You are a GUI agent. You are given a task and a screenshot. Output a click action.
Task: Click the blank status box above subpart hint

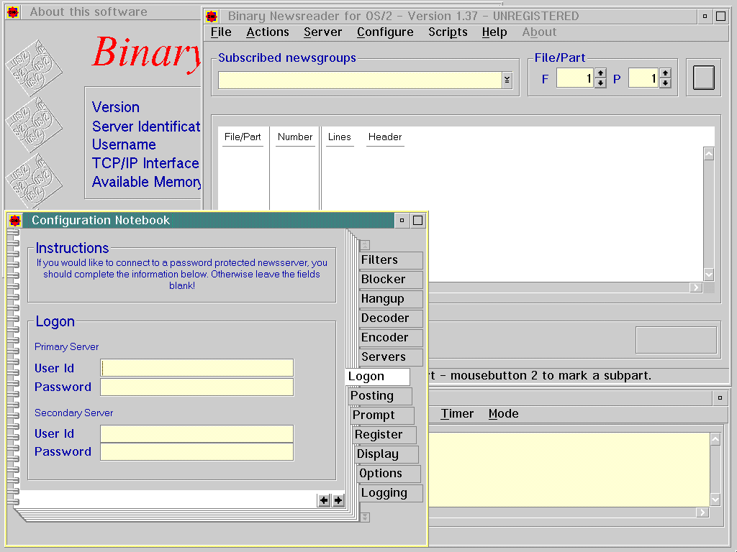676,340
